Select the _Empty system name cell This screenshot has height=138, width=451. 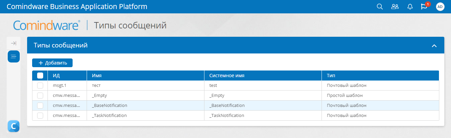[263, 96]
